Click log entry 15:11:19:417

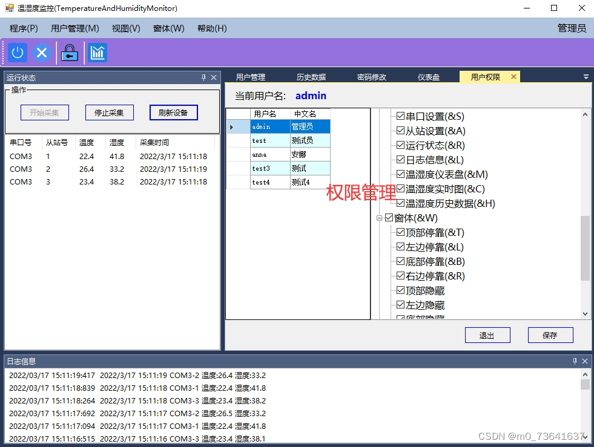click(x=137, y=376)
